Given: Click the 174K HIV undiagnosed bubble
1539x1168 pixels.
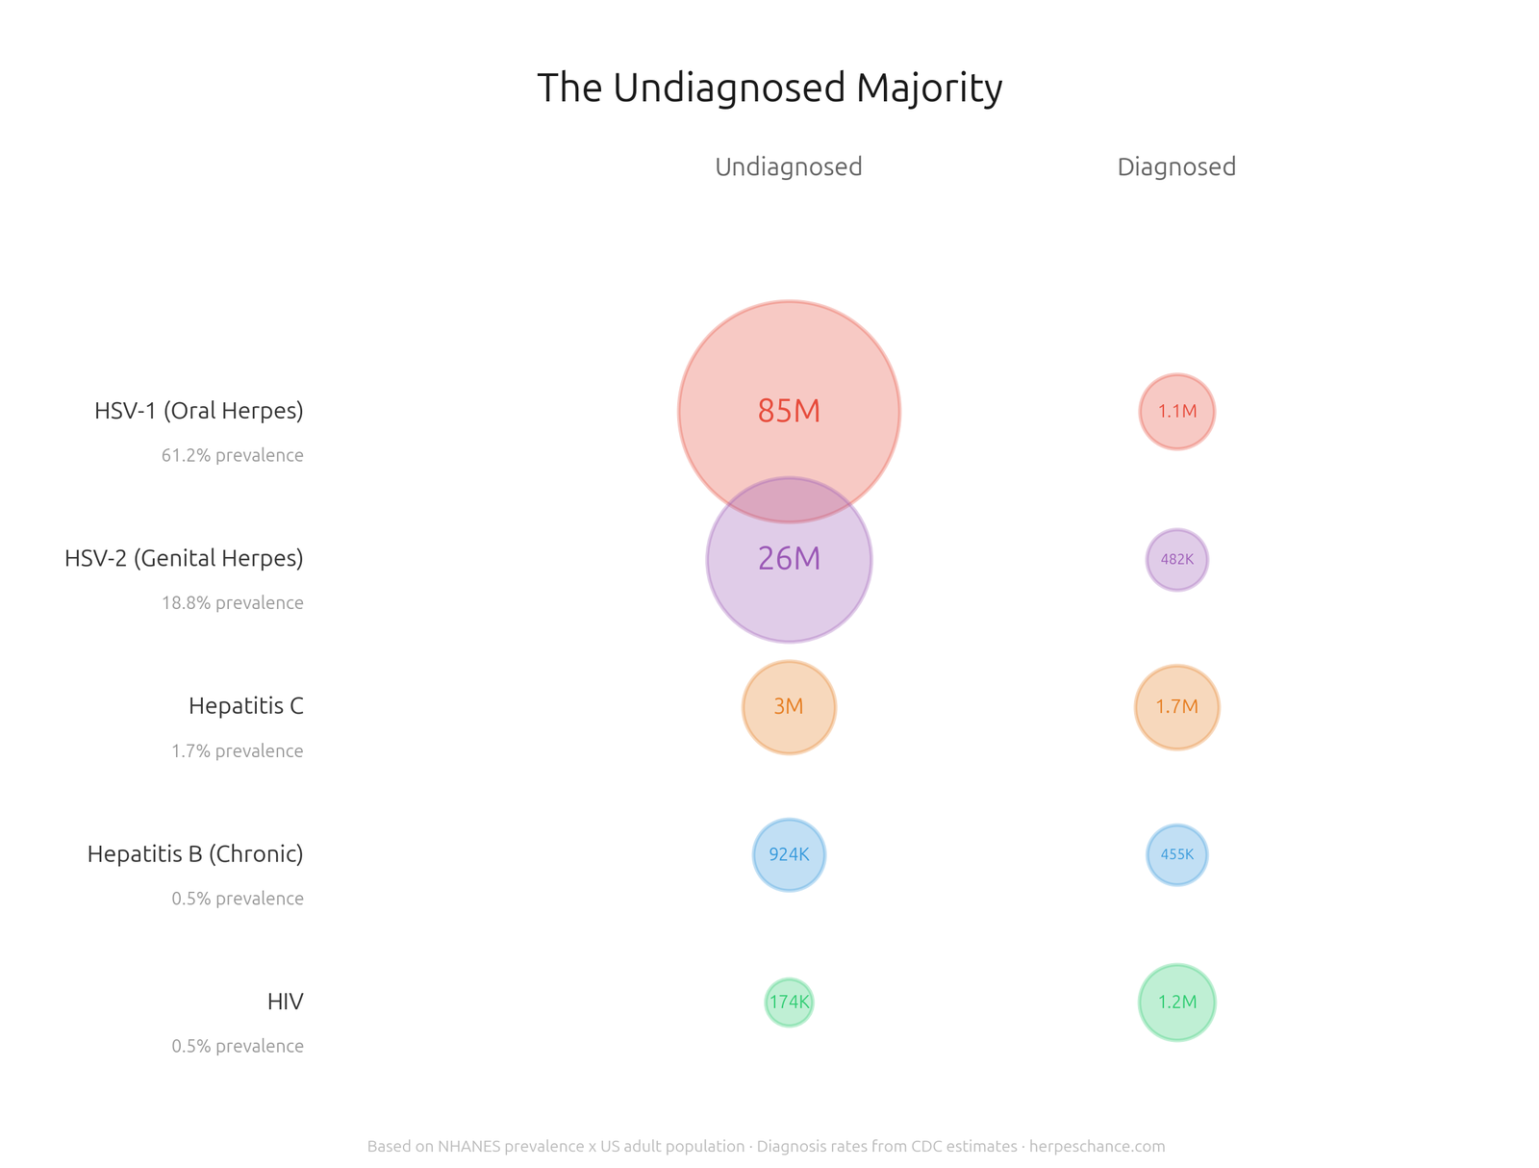Looking at the screenshot, I should click(789, 1003).
